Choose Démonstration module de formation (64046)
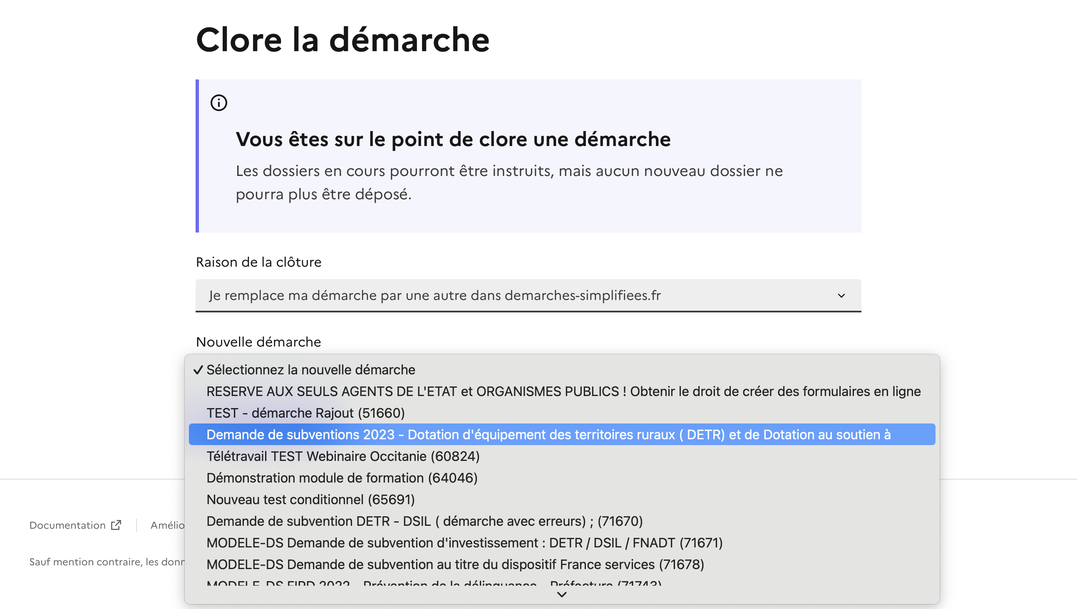The height and width of the screenshot is (609, 1077). (342, 478)
